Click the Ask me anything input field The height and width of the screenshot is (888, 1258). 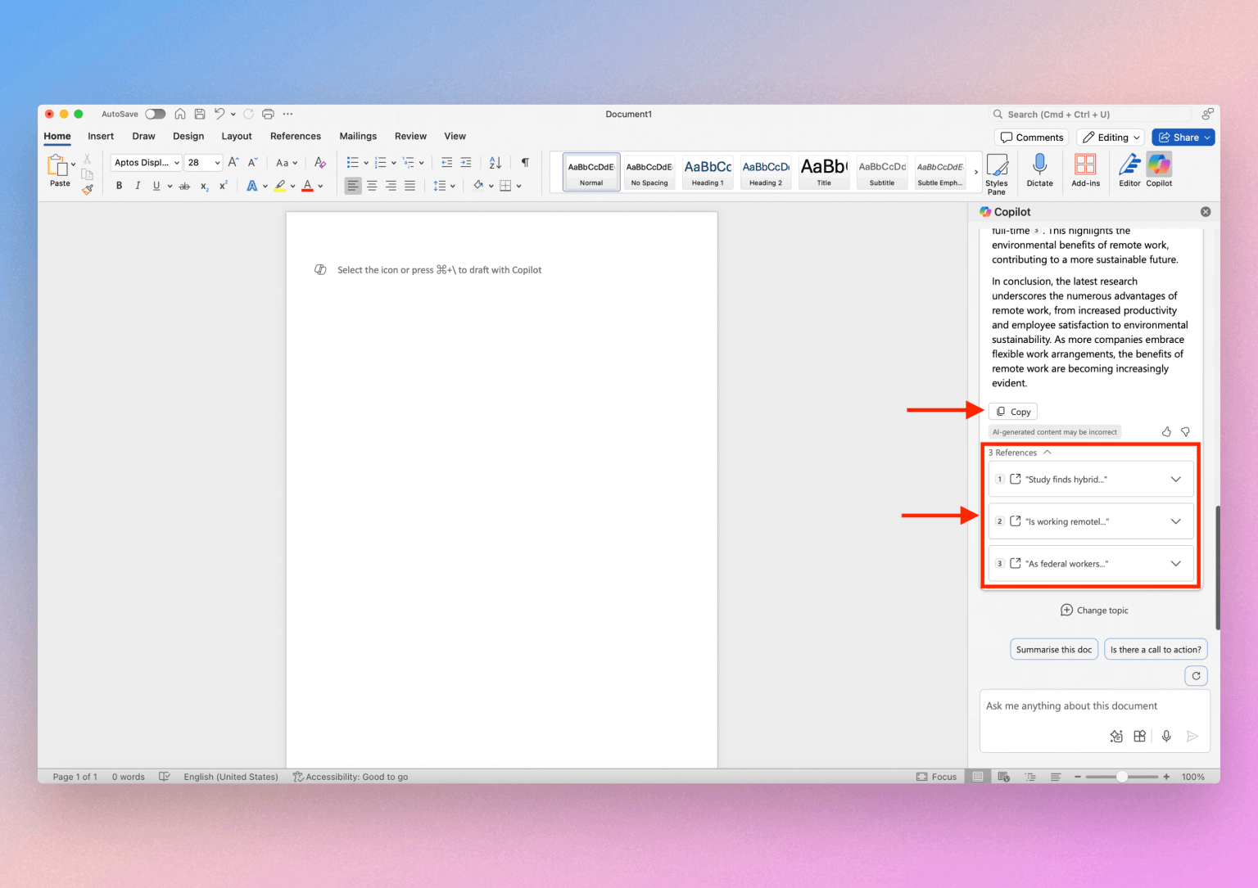1081,705
